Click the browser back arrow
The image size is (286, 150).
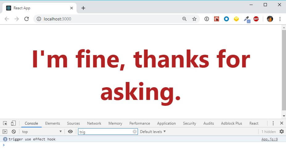[7, 19]
